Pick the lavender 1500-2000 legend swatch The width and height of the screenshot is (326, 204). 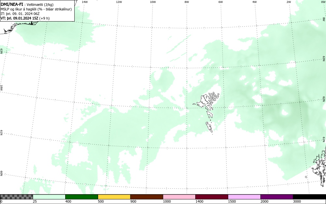[x=244, y=197]
